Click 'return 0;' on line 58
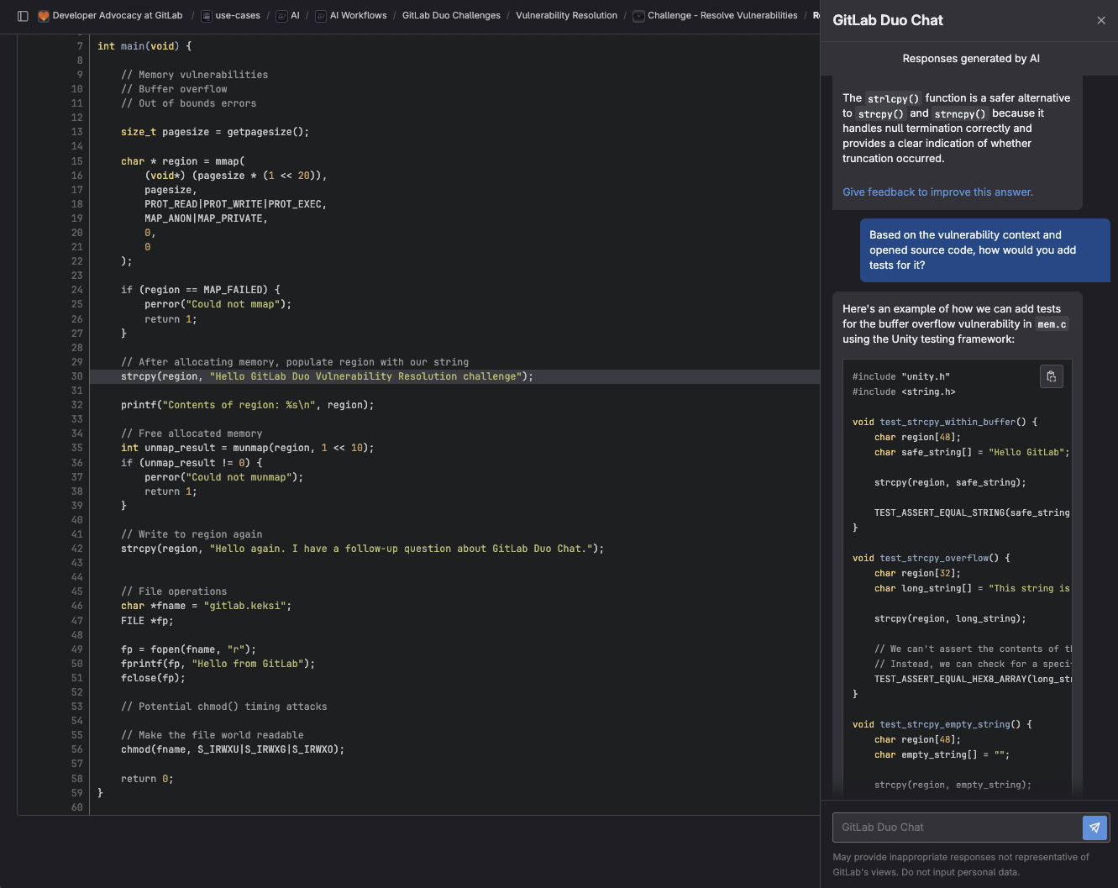The height and width of the screenshot is (888, 1118). 147,779
